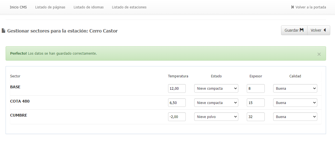Click CUMBRE Espesor field showing 32
The width and height of the screenshot is (335, 141).
click(x=256, y=117)
